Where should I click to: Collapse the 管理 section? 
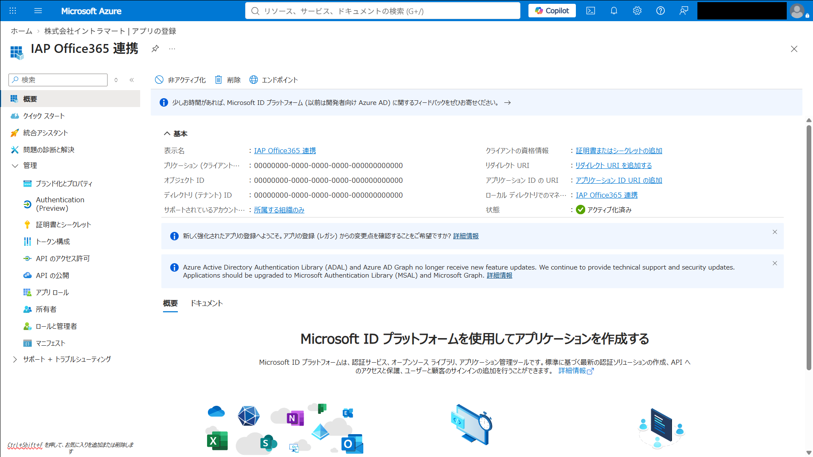[x=15, y=165]
